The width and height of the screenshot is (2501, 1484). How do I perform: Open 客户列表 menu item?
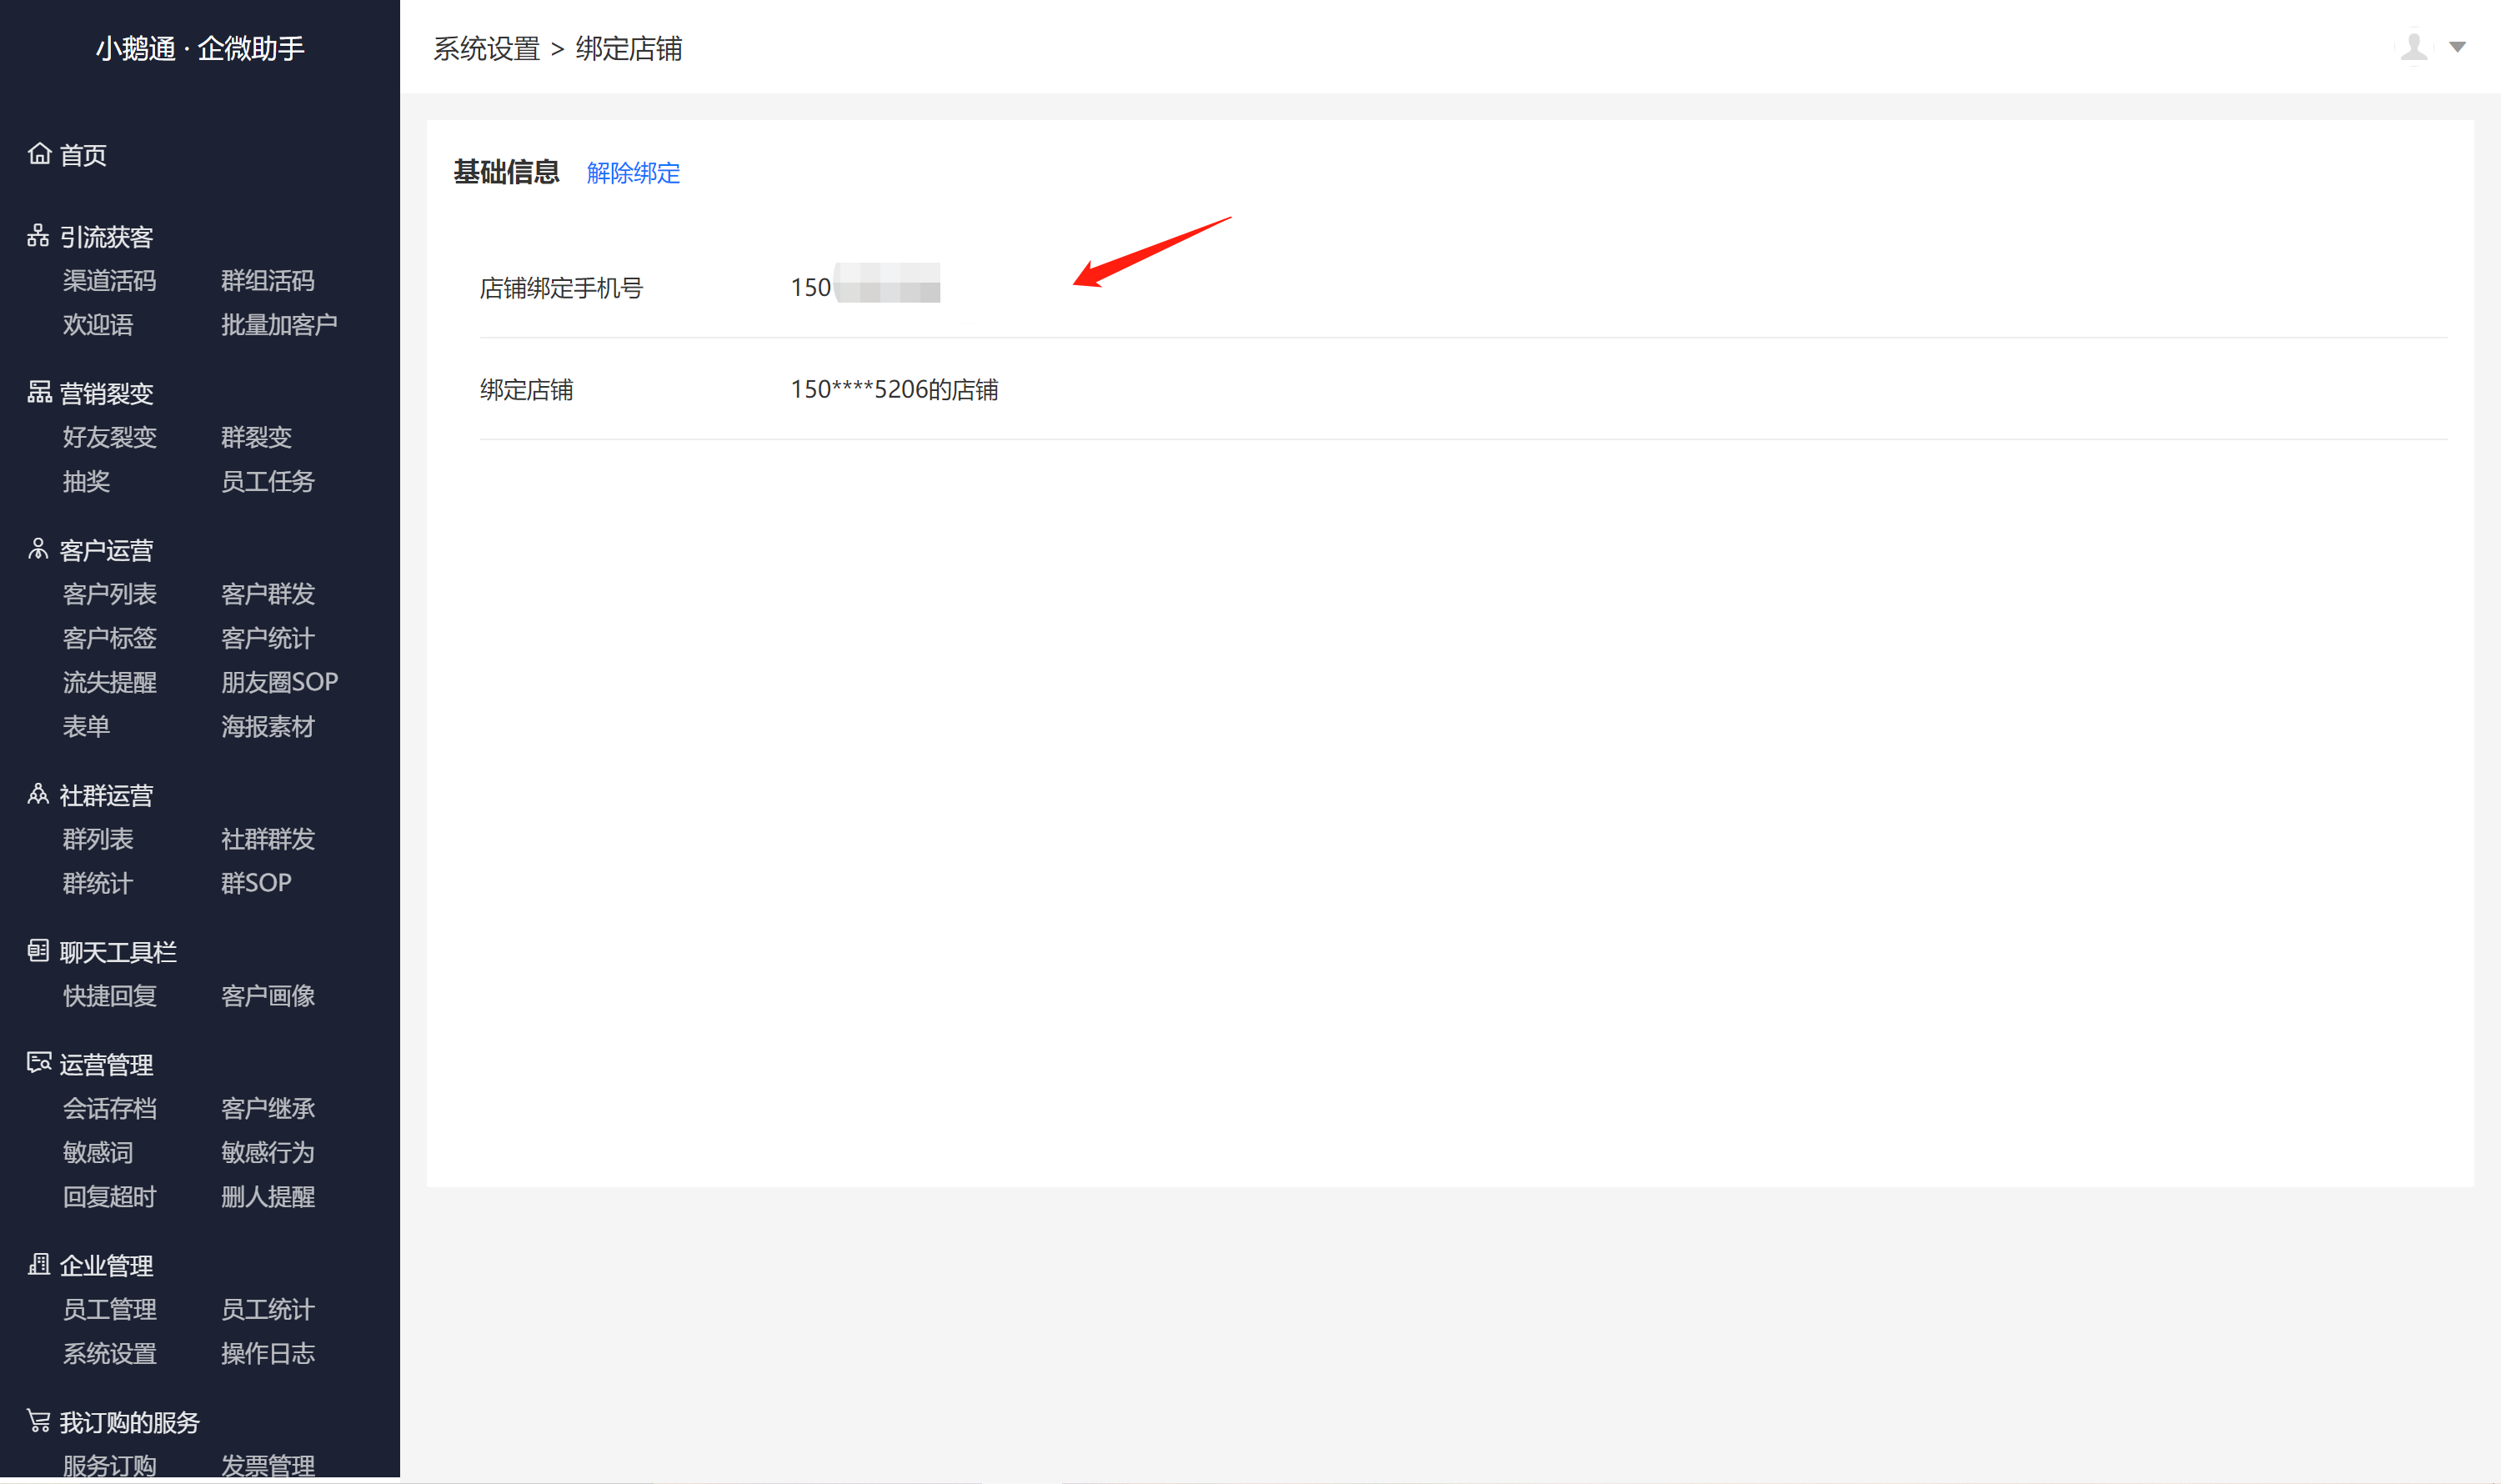tap(110, 595)
